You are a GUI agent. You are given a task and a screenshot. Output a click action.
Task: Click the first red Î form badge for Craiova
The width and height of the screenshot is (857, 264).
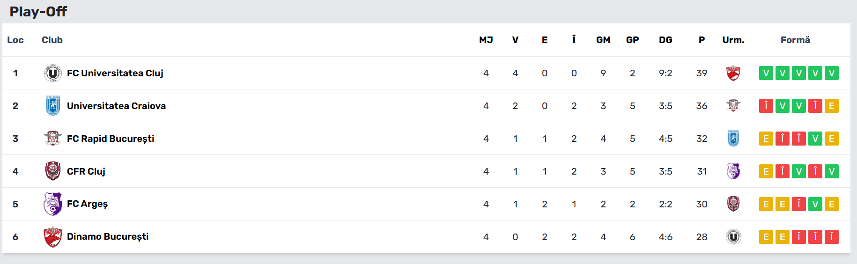coord(766,106)
